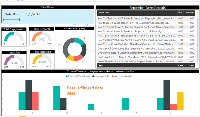This screenshot has width=200, height=117.
Task: Select the row 'Use SharePoint List Filter In SharePoint 2013'
Action: click(146, 57)
